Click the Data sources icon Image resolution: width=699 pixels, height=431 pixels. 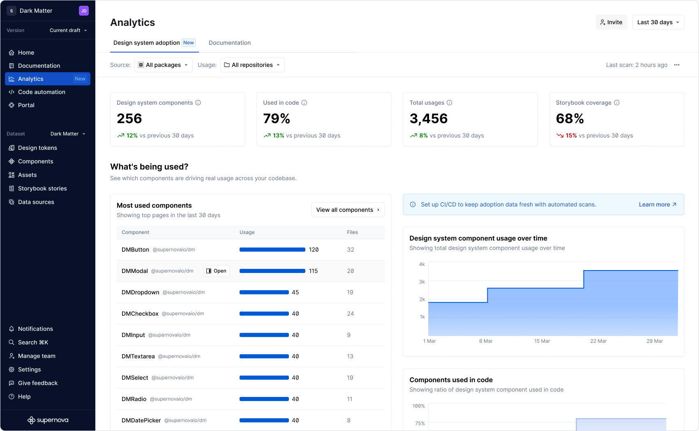[x=12, y=202]
